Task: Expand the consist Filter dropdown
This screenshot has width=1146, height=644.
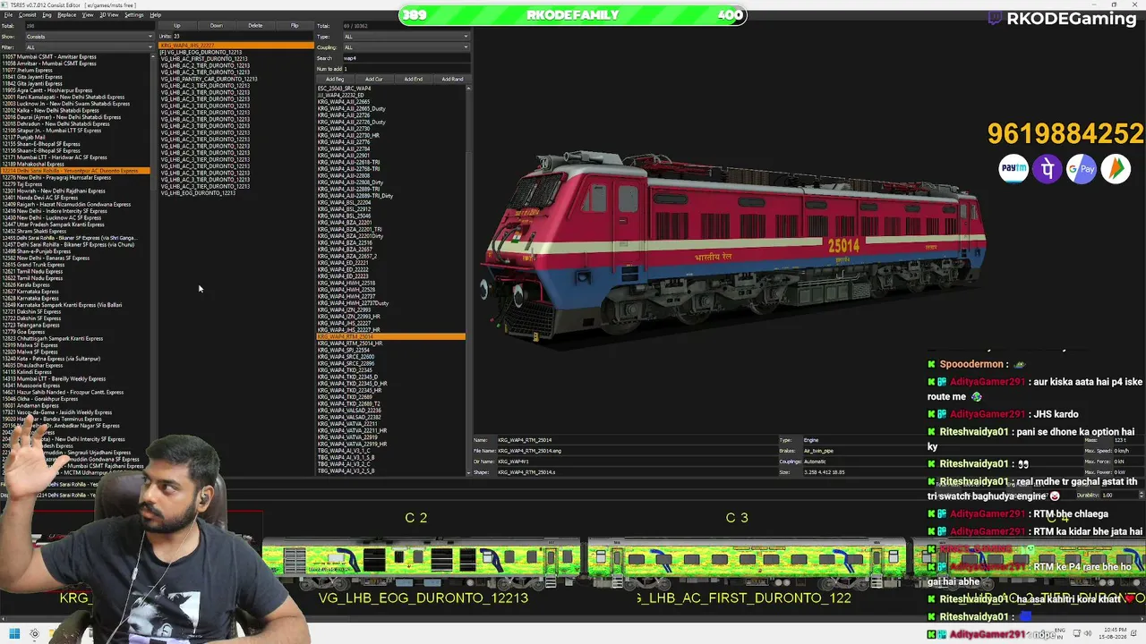Action: tap(89, 47)
